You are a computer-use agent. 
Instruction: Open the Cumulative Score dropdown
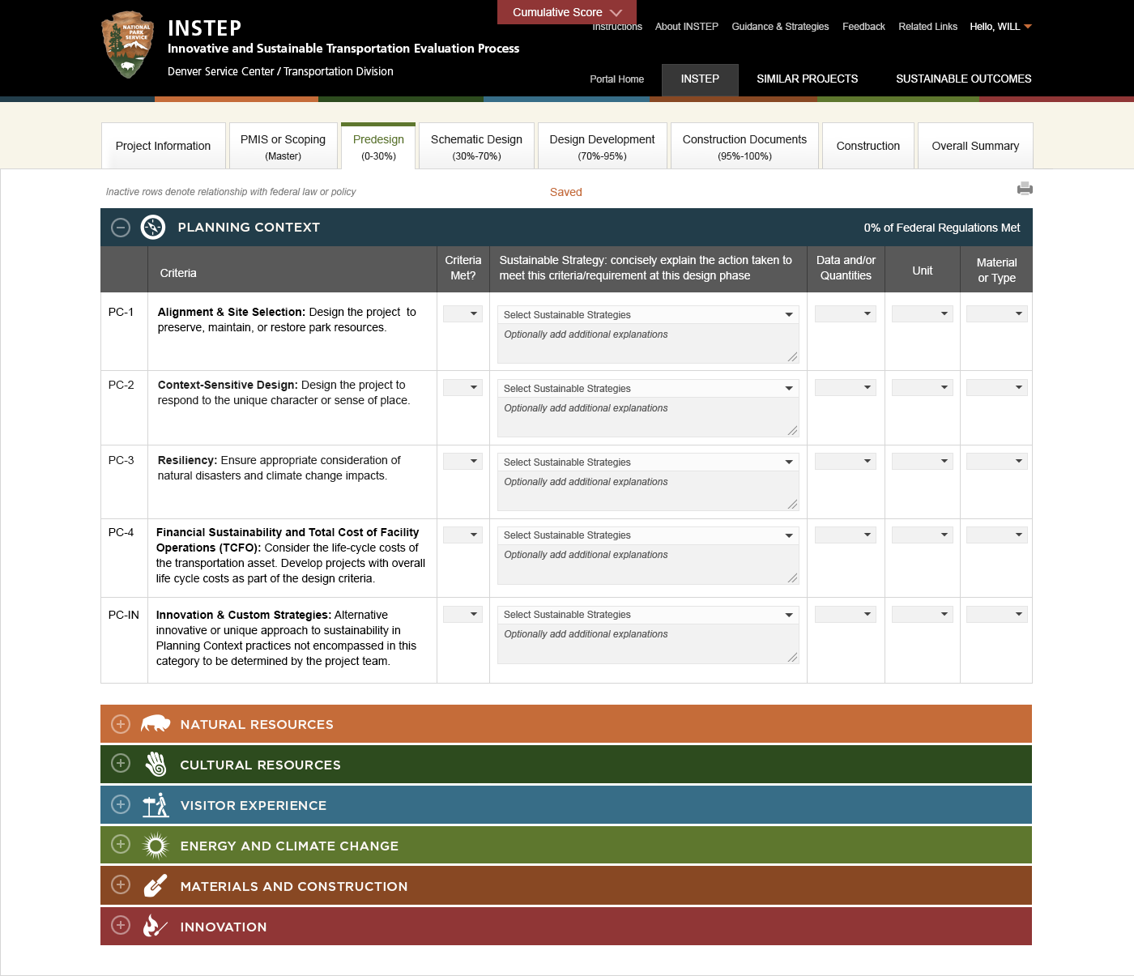[566, 12]
